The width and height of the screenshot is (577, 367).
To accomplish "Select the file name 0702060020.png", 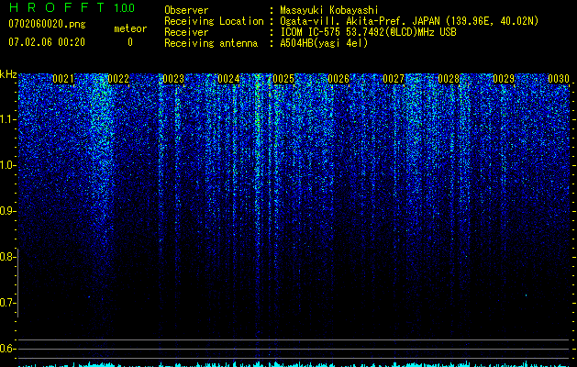I will pyautogui.click(x=47, y=24).
